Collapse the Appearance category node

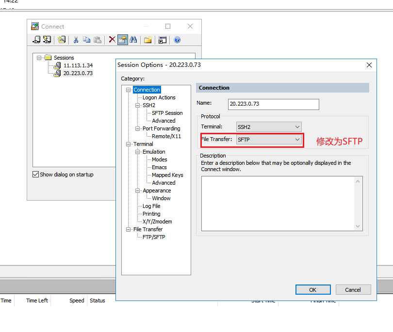tap(137, 191)
